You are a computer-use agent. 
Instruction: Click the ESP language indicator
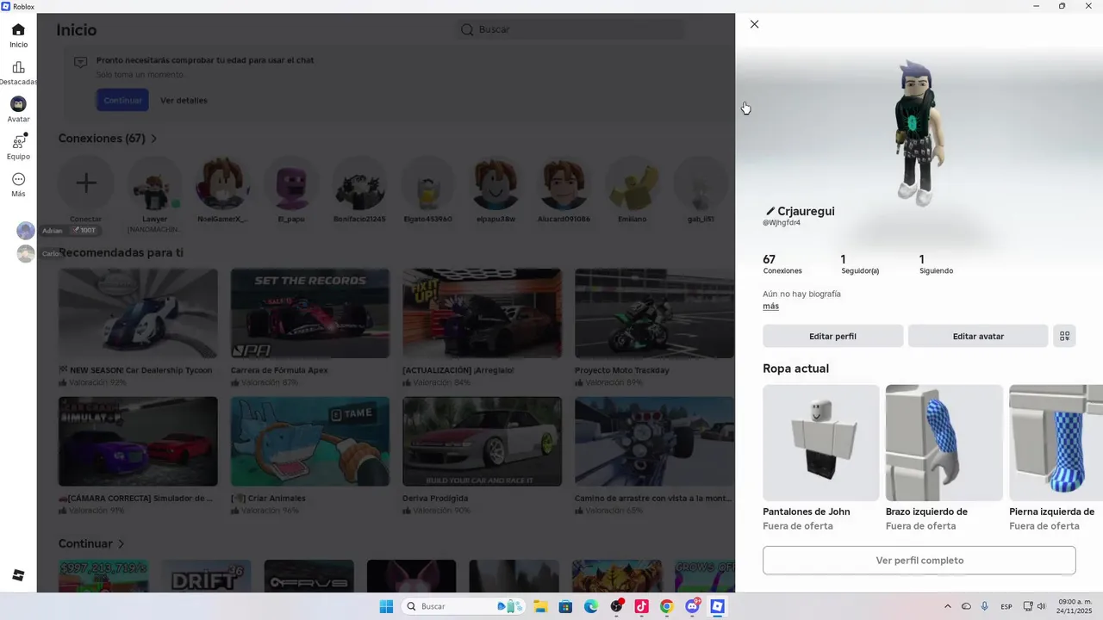pyautogui.click(x=1006, y=607)
